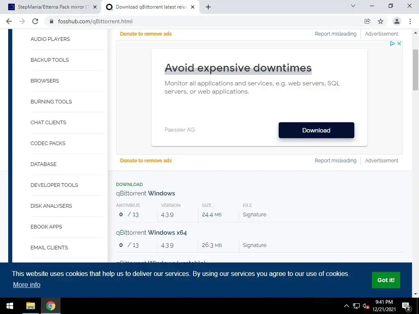View antivirus 0/13 for Windows x64
419x314 pixels.
[x=129, y=245]
